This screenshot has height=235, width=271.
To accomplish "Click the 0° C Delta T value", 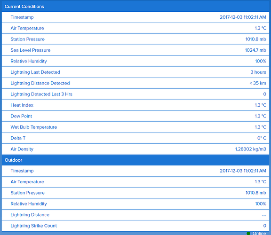I will tap(262, 138).
